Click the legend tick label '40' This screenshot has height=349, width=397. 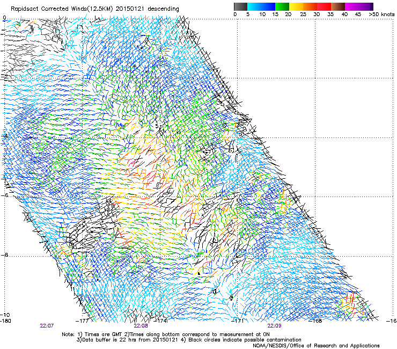344,14
